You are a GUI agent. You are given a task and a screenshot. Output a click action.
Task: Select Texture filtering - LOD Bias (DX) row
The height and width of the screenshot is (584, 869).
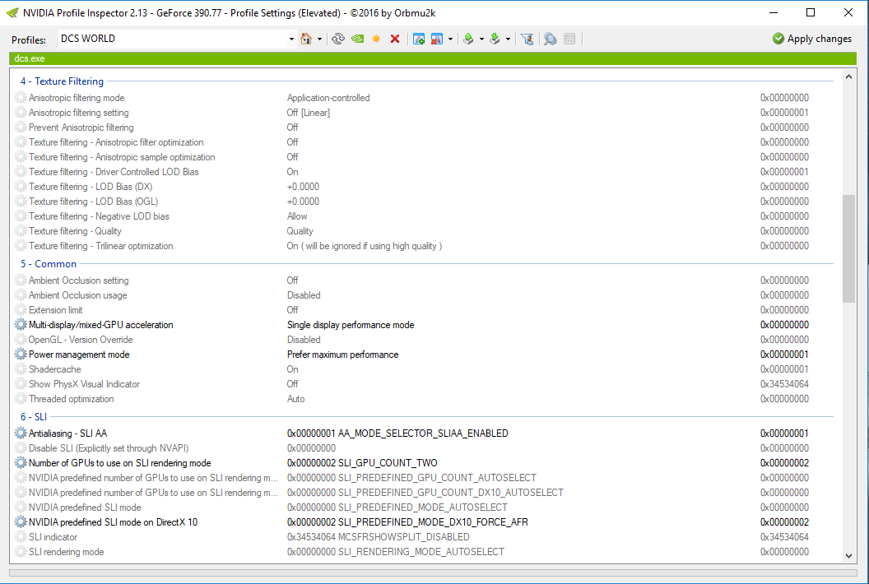coord(424,187)
